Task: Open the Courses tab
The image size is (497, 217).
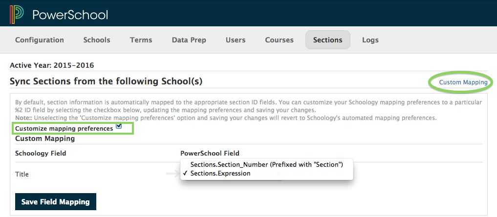Action: pos(279,40)
